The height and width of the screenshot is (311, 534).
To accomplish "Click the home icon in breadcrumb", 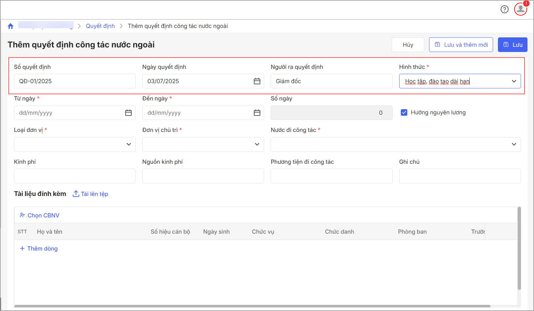I will pyautogui.click(x=11, y=26).
